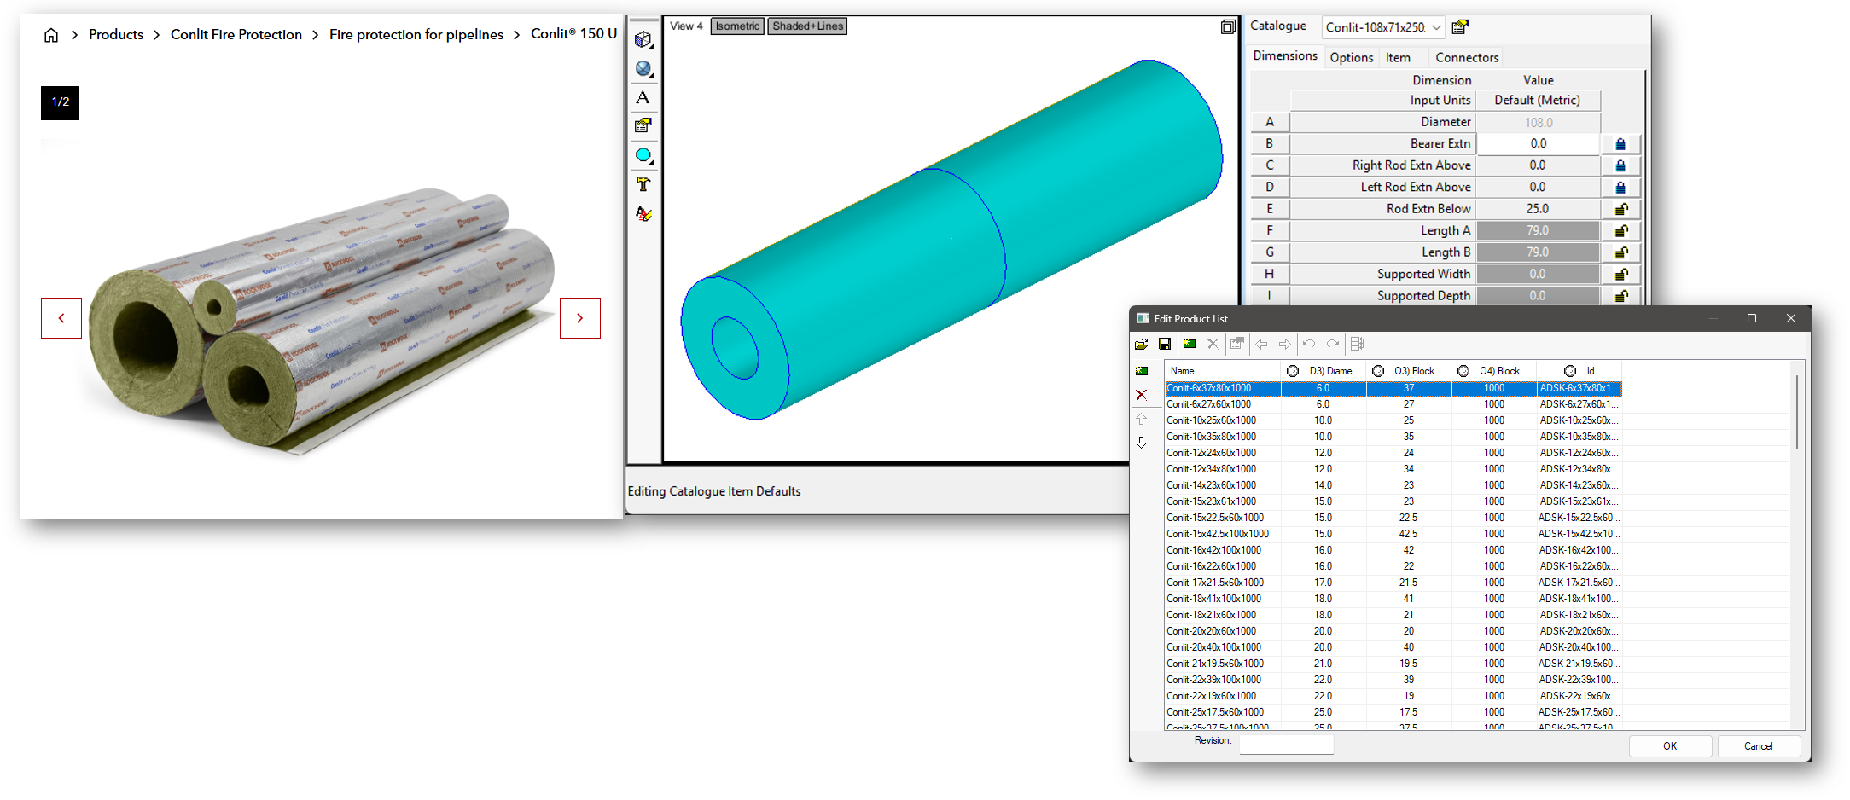Select the letter A text tool
This screenshot has height=800, width=1850.
tap(643, 97)
